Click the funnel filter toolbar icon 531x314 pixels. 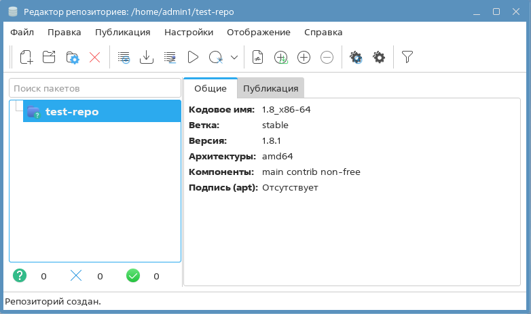pos(407,58)
